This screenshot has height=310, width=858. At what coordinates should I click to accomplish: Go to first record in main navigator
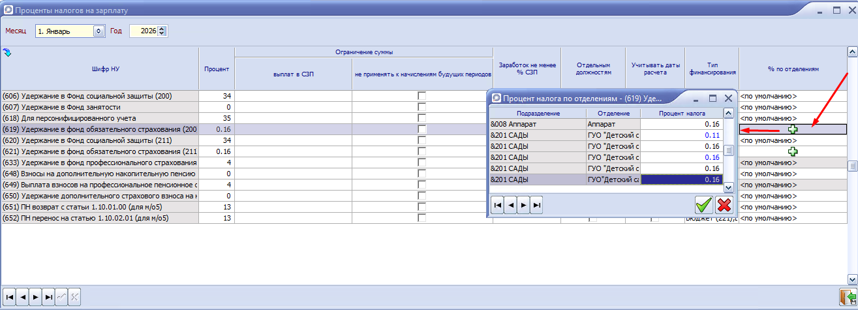tap(10, 296)
